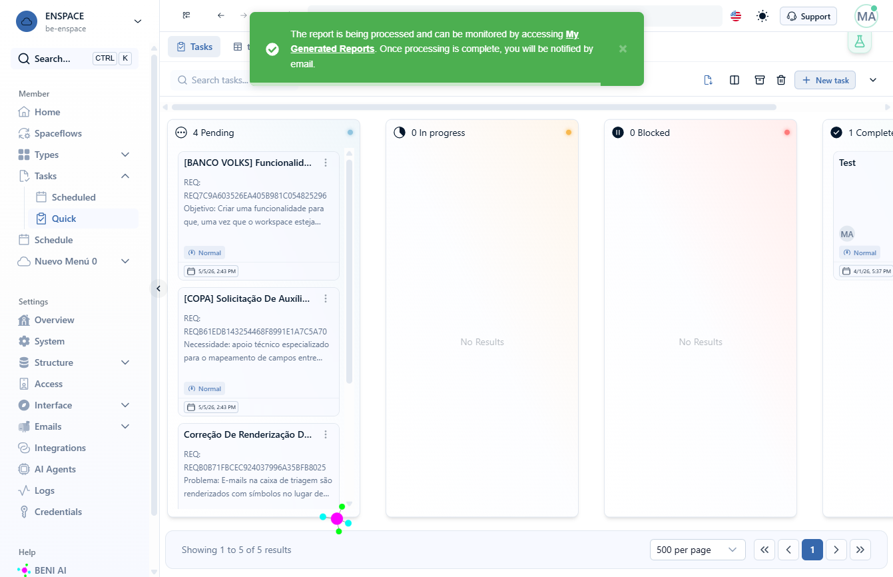Click the Blocked column header

(x=701, y=133)
